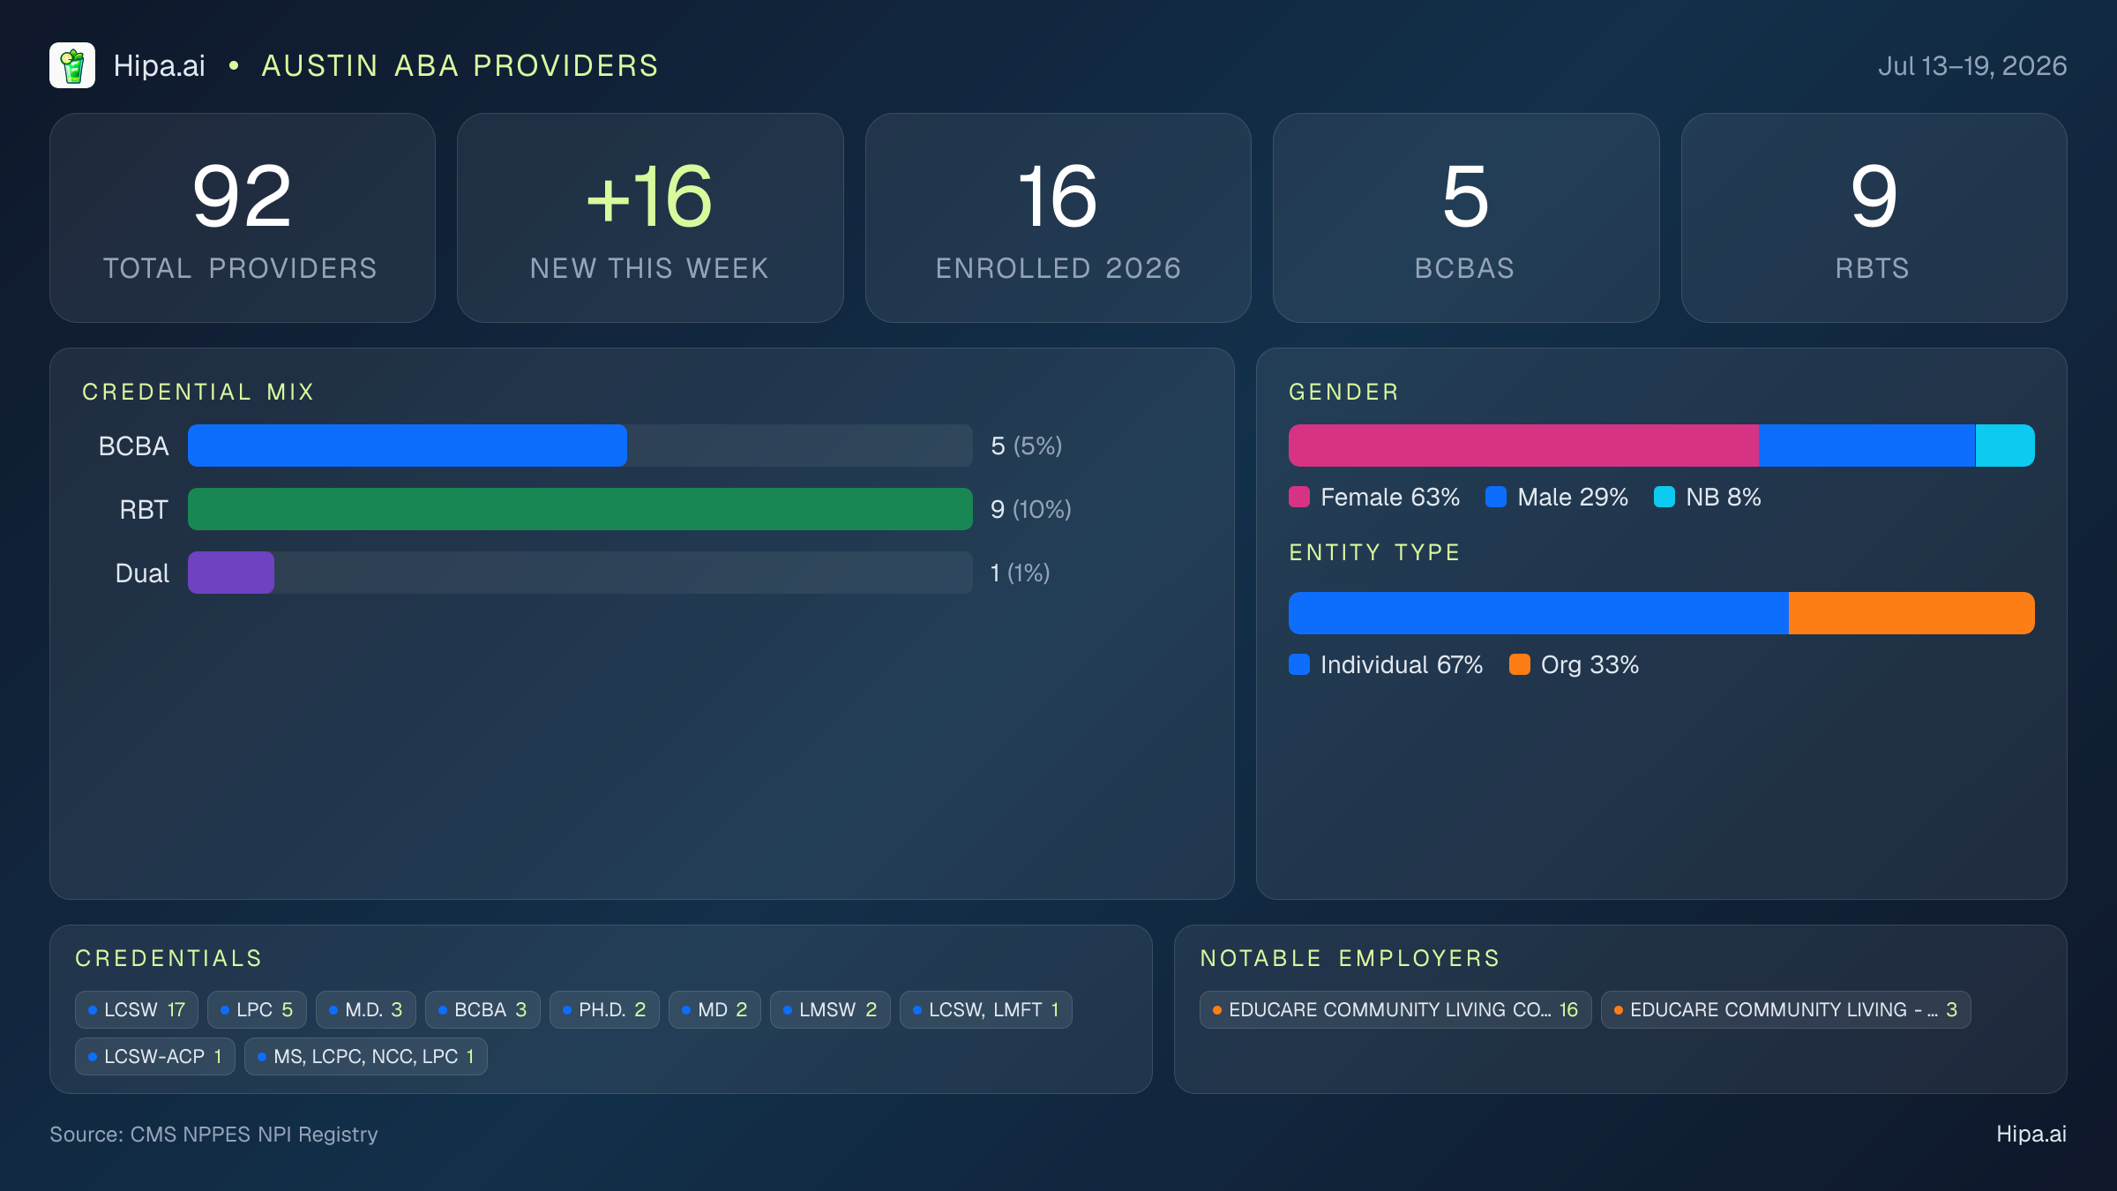2117x1191 pixels.
Task: Click the blue Male legend swatch
Action: (x=1496, y=497)
